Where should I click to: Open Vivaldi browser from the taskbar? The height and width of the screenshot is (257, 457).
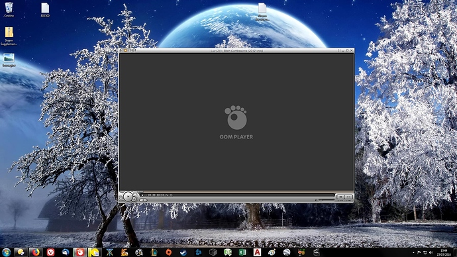[51, 252]
